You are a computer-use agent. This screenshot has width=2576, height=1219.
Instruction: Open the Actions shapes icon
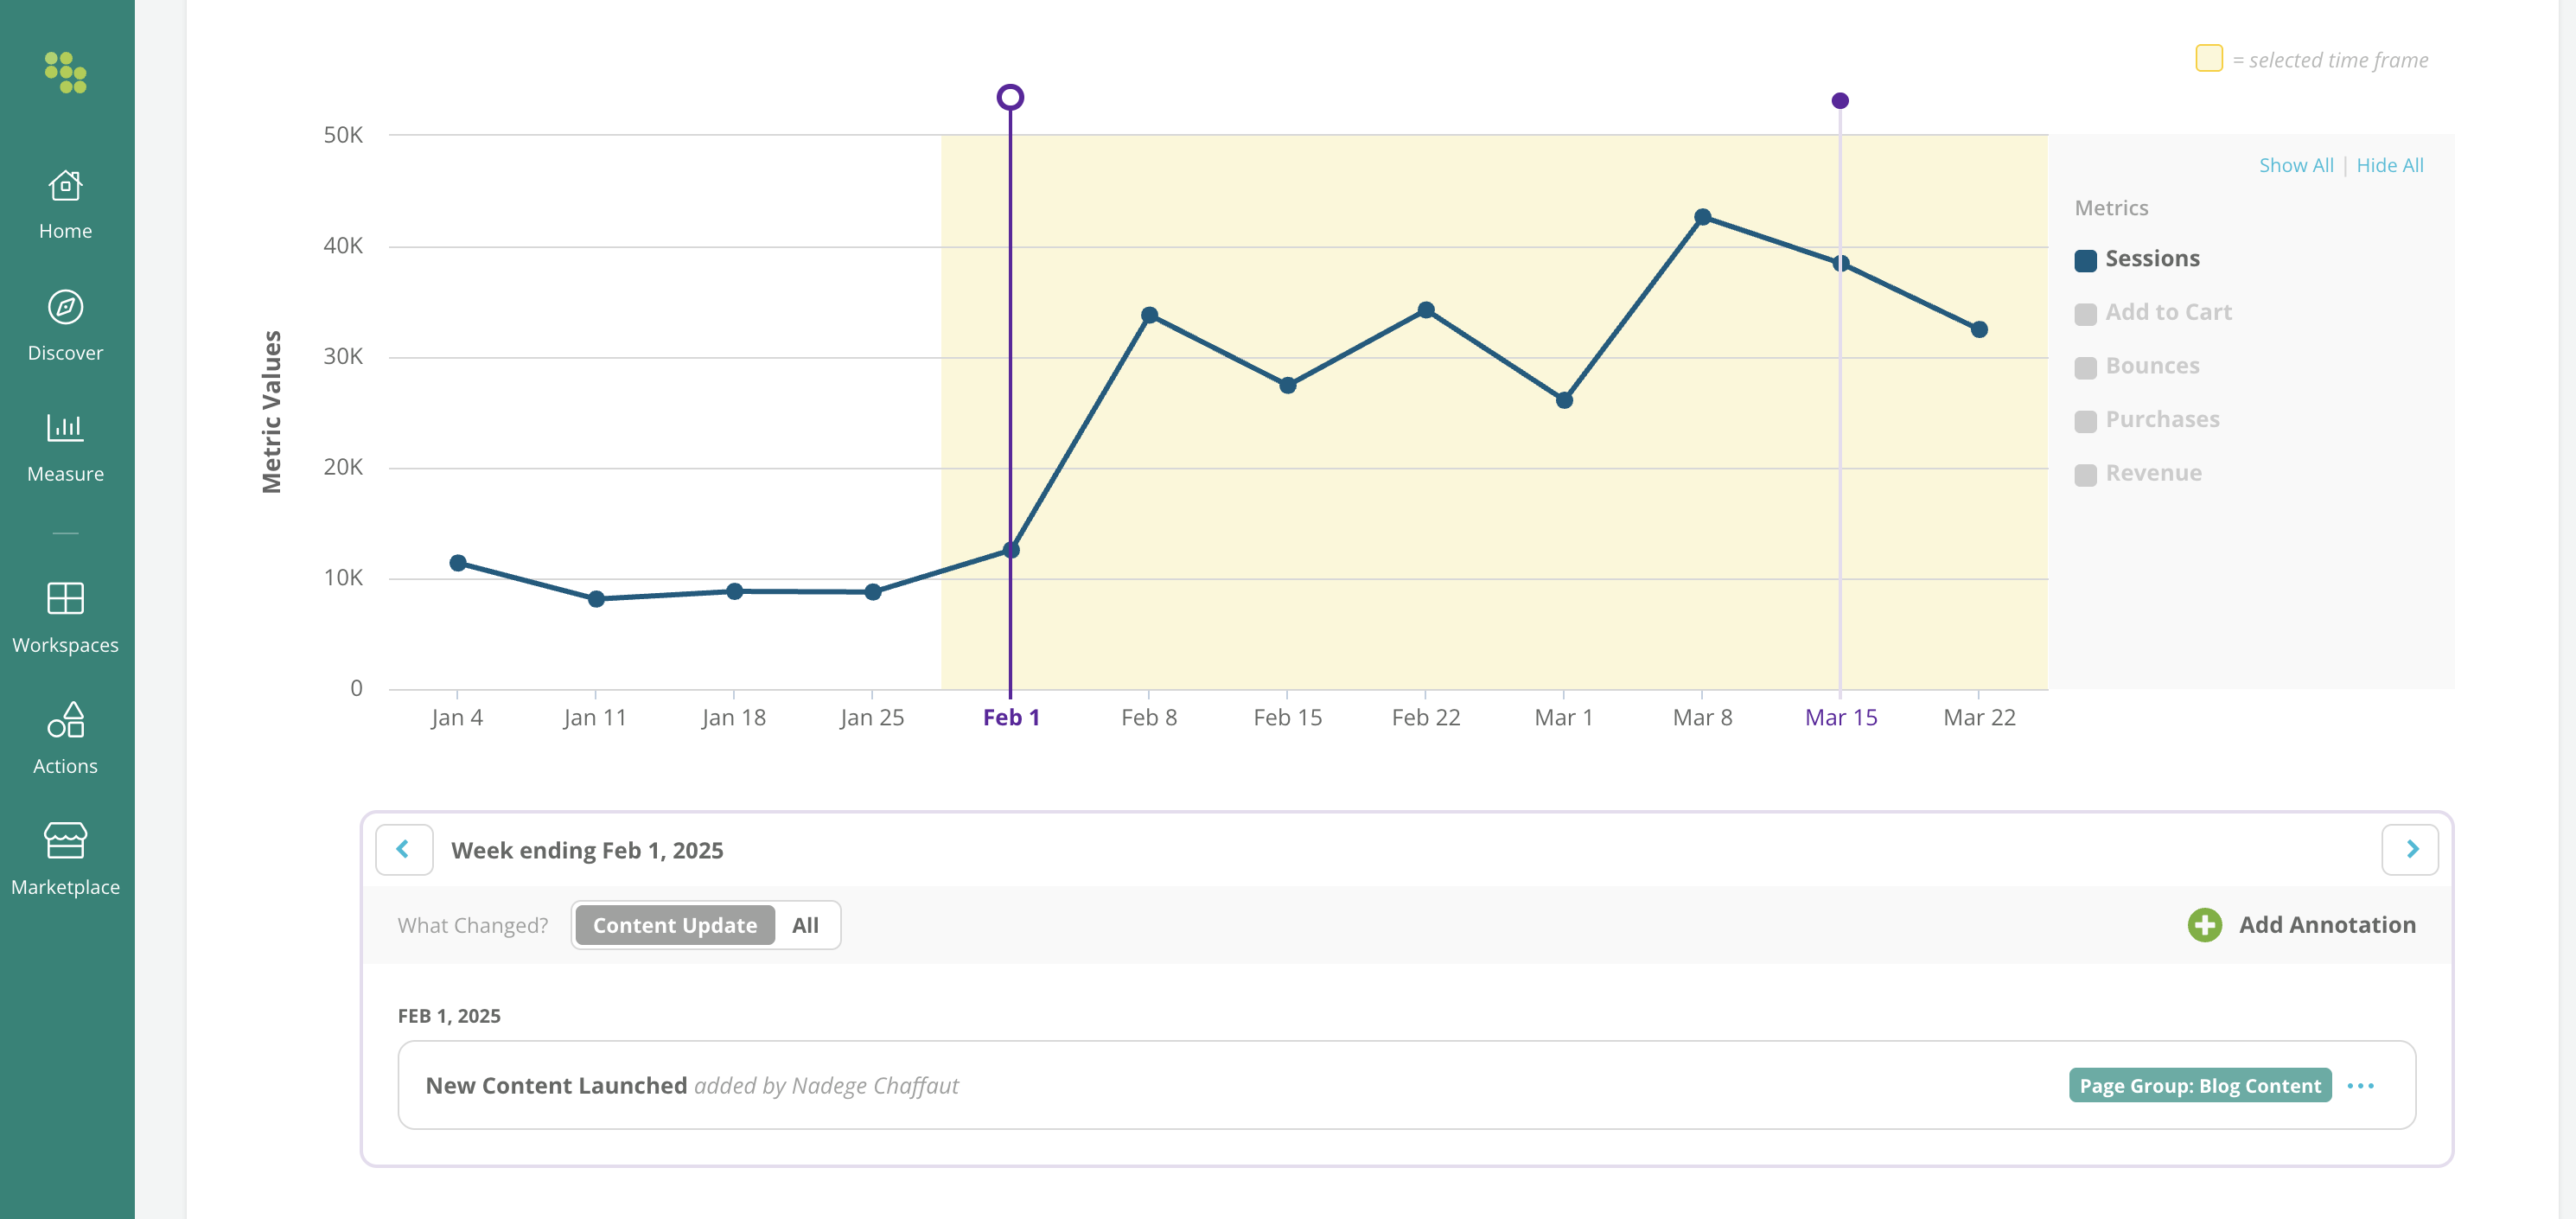coord(65,720)
